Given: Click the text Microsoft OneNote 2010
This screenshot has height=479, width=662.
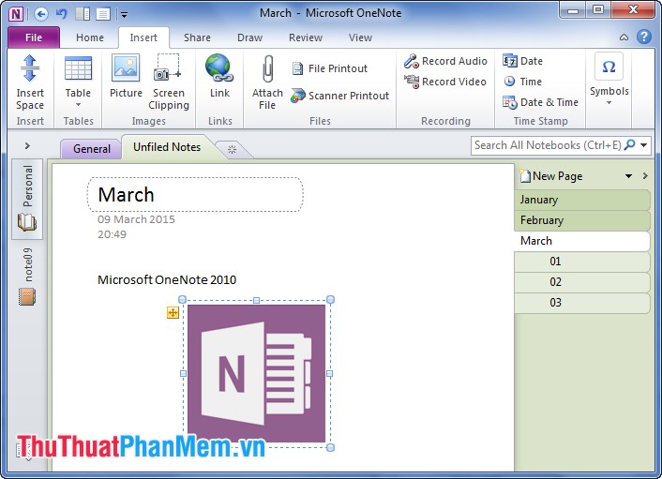Looking at the screenshot, I should 167,279.
